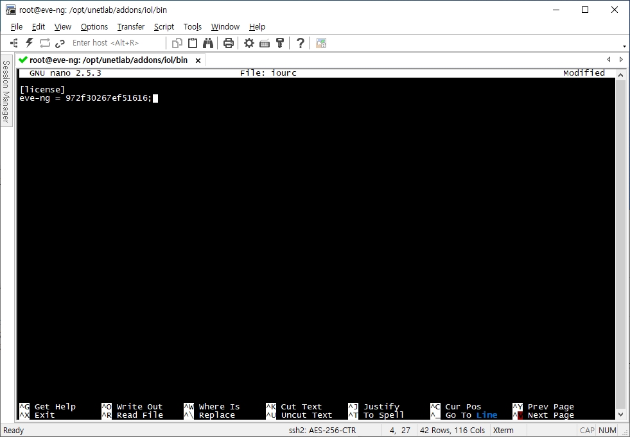Click 'ssh2: AES-256-CTR' in status bar
The height and width of the screenshot is (437, 630).
pyautogui.click(x=322, y=431)
